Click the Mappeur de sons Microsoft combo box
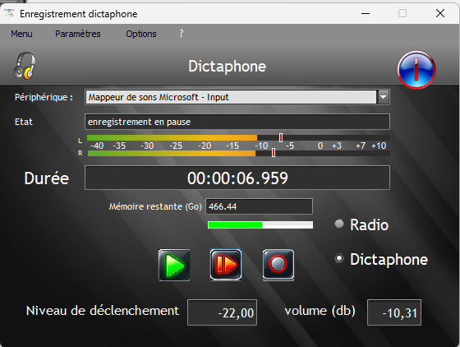 pyautogui.click(x=237, y=97)
